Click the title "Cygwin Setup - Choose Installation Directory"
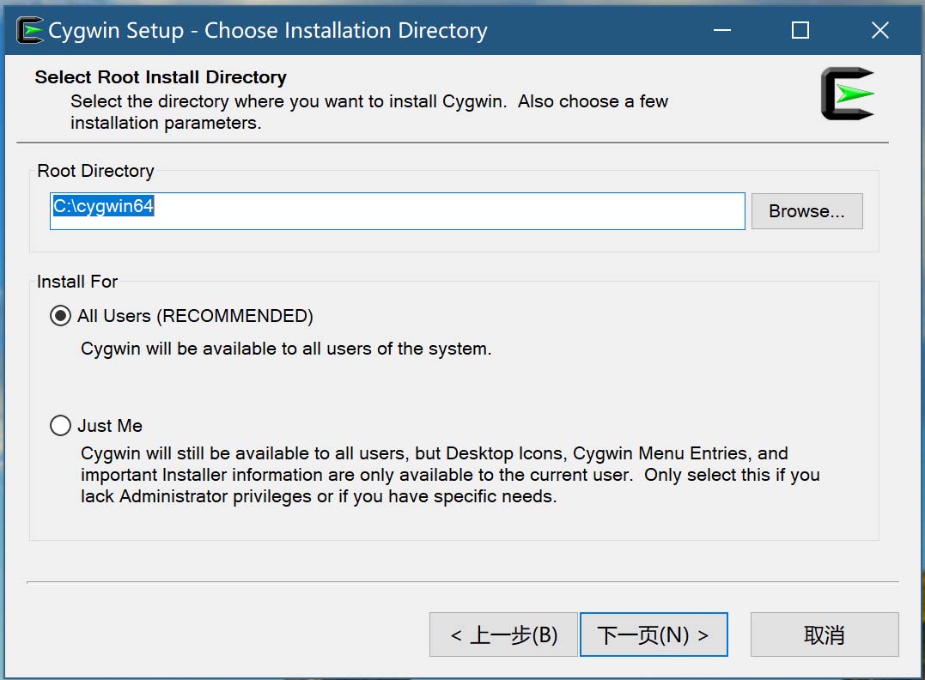The image size is (925, 680). click(268, 30)
